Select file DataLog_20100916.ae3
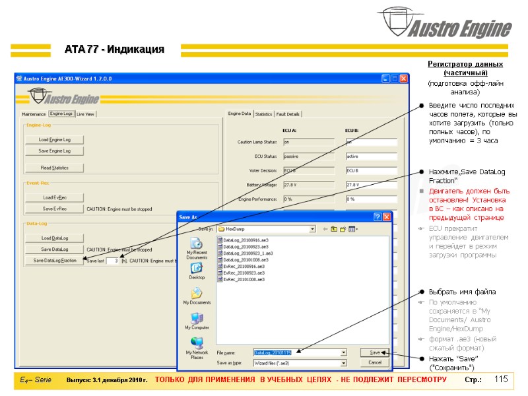The image size is (528, 396). [243, 240]
